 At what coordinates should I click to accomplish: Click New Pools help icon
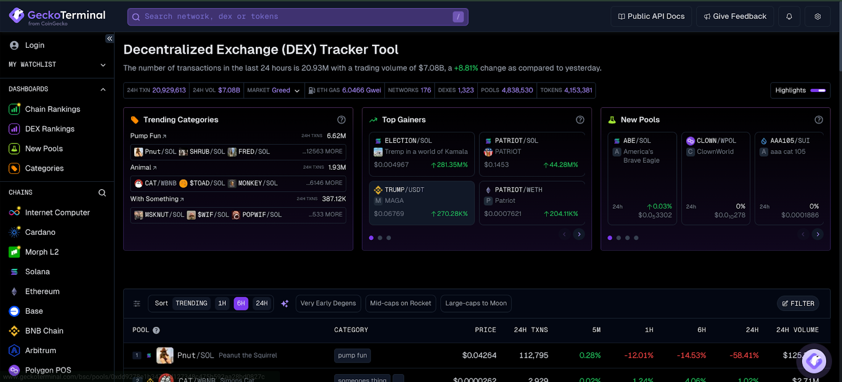819,120
